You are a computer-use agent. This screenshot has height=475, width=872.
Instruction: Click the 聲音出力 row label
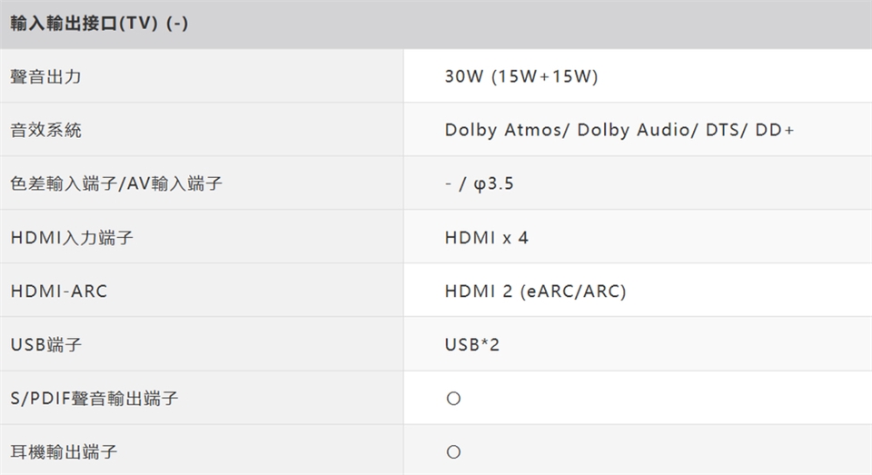45,76
